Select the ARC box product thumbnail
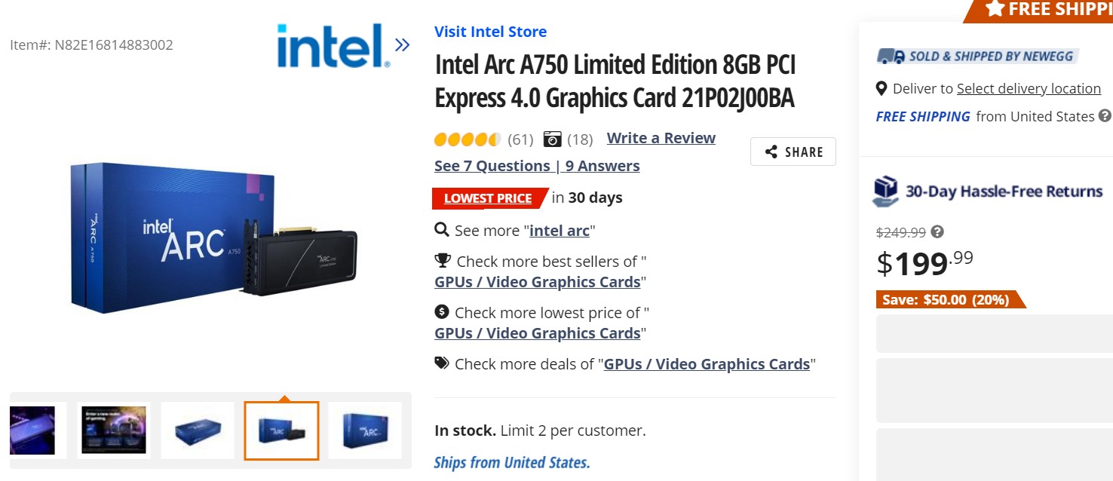Image resolution: width=1113 pixels, height=481 pixels. (365, 430)
